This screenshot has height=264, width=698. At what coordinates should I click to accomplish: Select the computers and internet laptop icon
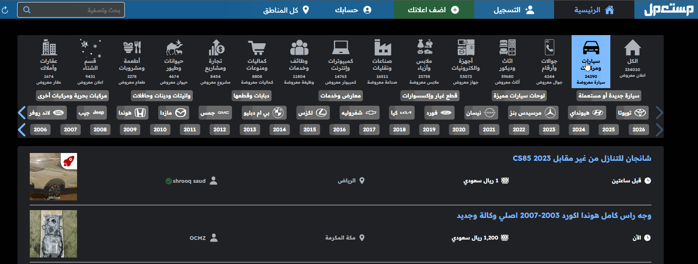point(340,48)
